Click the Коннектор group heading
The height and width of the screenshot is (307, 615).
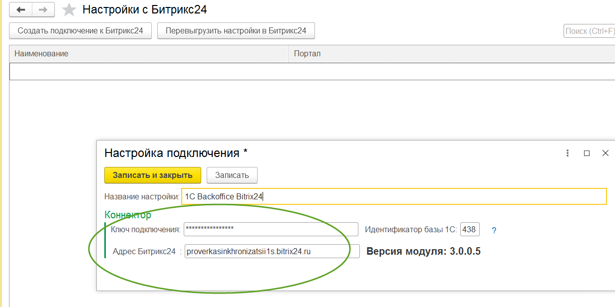click(128, 215)
